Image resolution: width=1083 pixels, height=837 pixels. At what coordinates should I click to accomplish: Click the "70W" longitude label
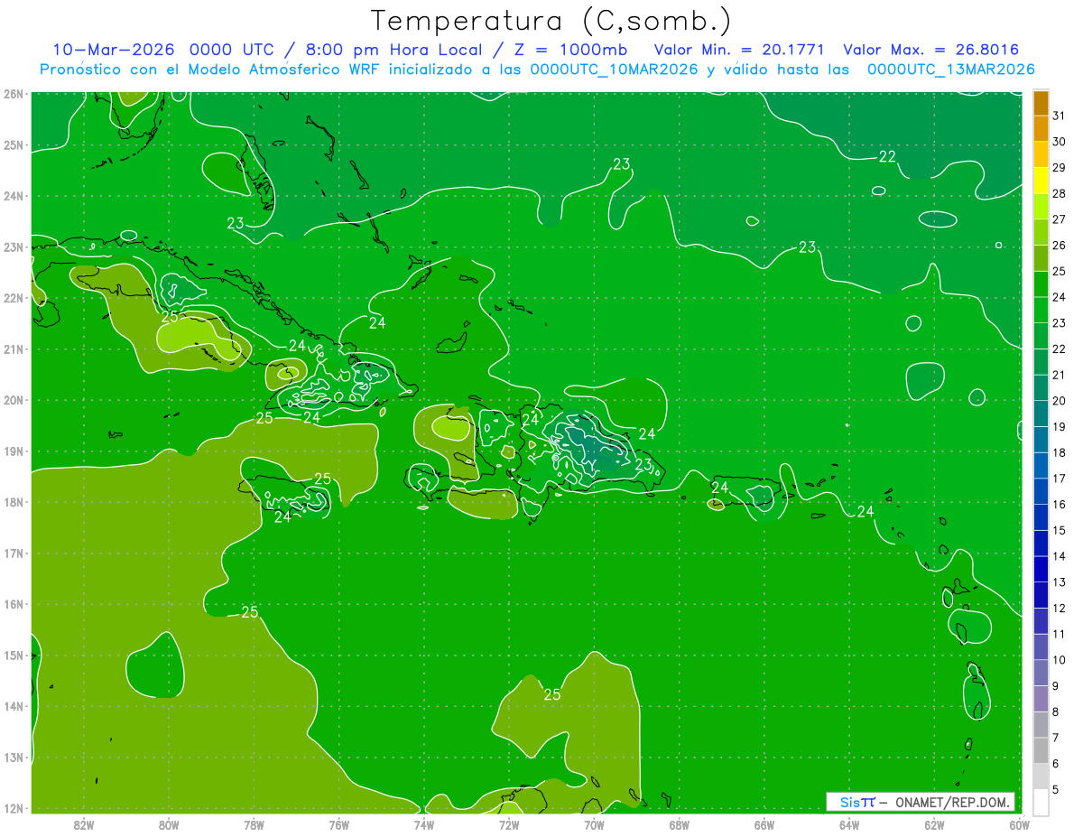pyautogui.click(x=594, y=824)
